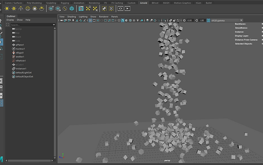Create an Arnold area light from shelf
Viewport: 263px width, 165px height.
pyautogui.click(x=7, y=9)
